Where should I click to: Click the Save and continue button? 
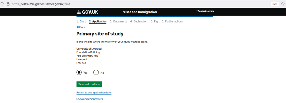[x=89, y=84]
